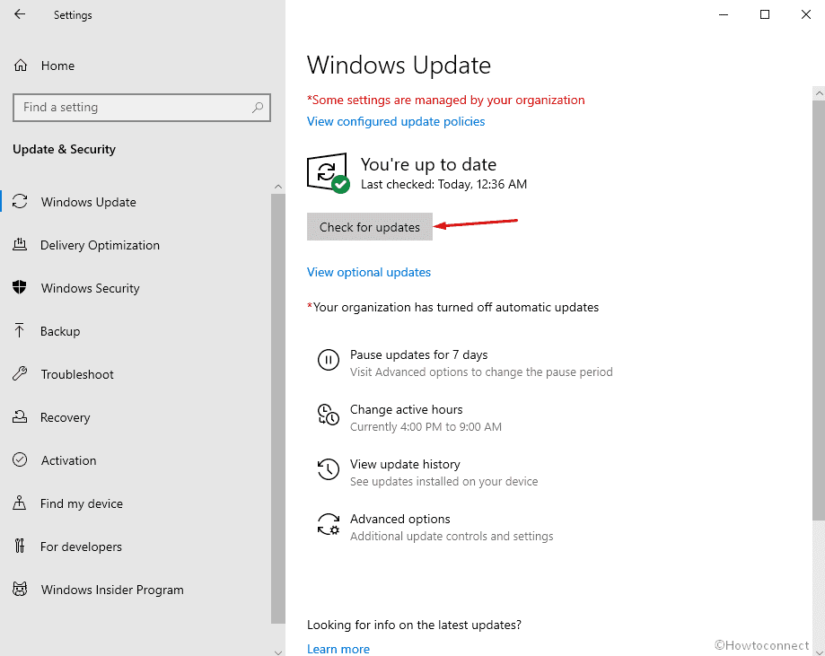Screen dimensions: 825x656
Task: Click the history icon beside View update history
Action: point(329,469)
